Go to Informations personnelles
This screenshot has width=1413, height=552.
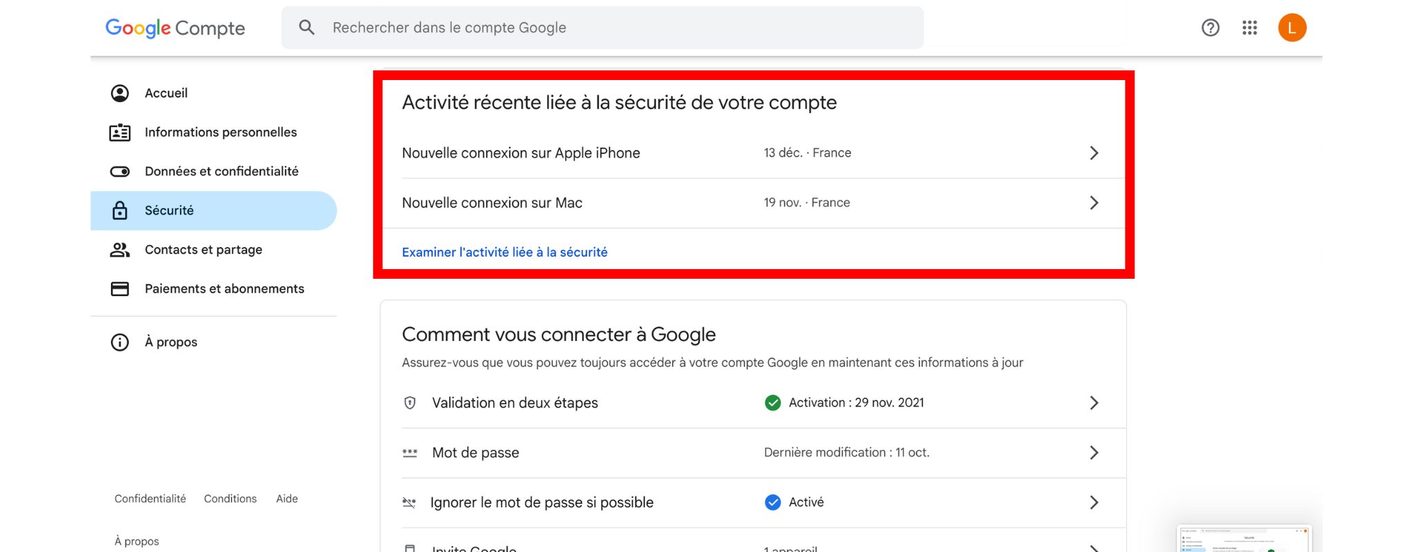click(220, 132)
